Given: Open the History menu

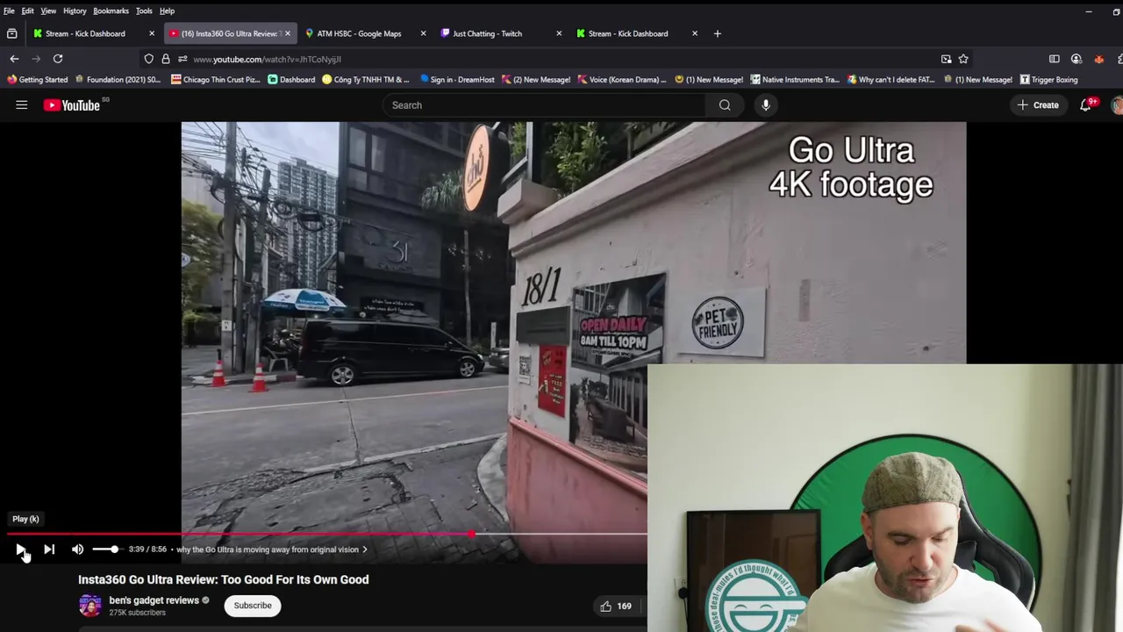Looking at the screenshot, I should pos(75,11).
